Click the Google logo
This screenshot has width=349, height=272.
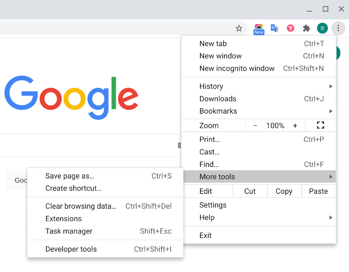coord(71,97)
